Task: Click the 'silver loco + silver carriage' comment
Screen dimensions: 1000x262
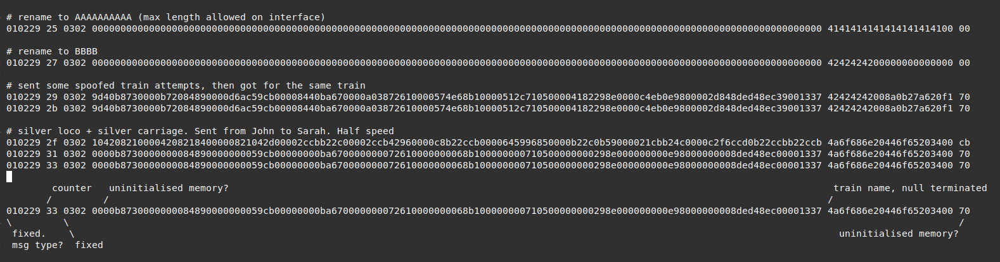Action: [200, 131]
